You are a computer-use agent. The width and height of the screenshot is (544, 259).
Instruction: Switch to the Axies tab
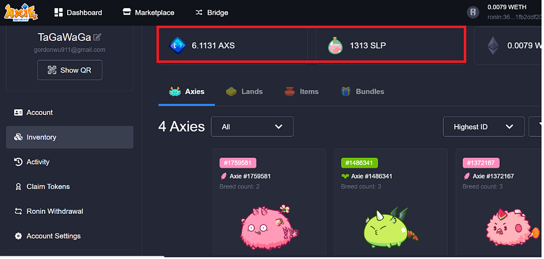tap(187, 92)
